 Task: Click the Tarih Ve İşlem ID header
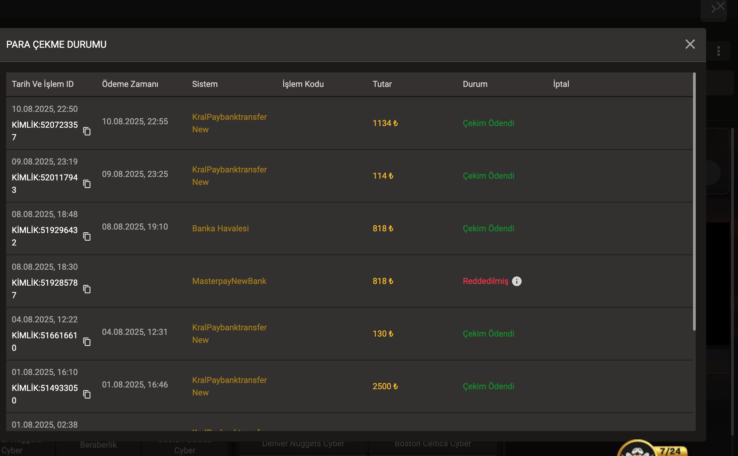[43, 84]
